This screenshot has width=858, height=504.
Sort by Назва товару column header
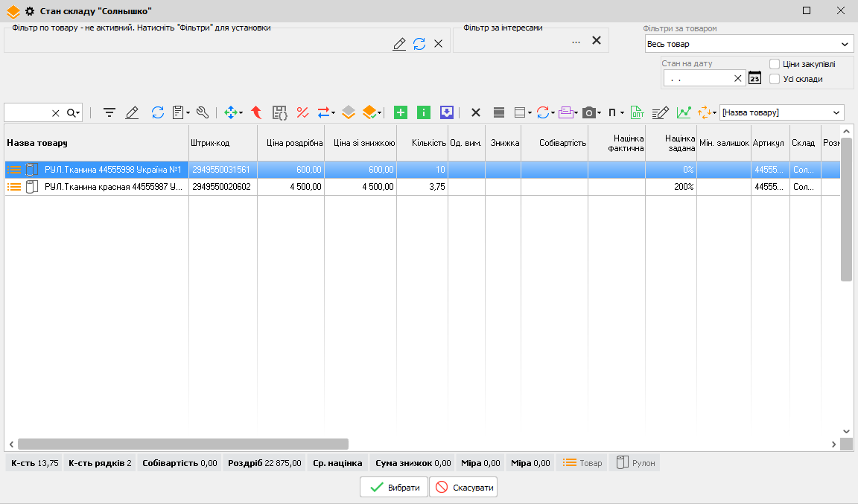(x=96, y=143)
